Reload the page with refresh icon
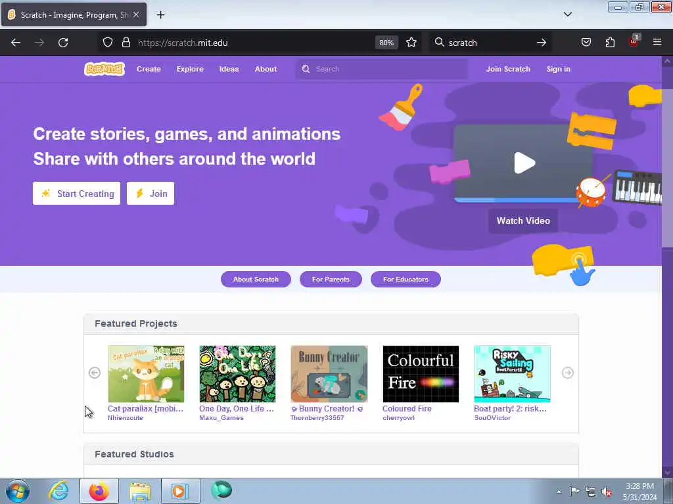Viewport: 673px width, 504px height. [x=63, y=43]
